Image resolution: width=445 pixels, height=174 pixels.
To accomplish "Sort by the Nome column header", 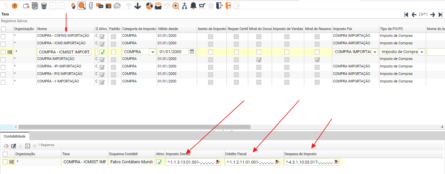I will click(x=65, y=29).
